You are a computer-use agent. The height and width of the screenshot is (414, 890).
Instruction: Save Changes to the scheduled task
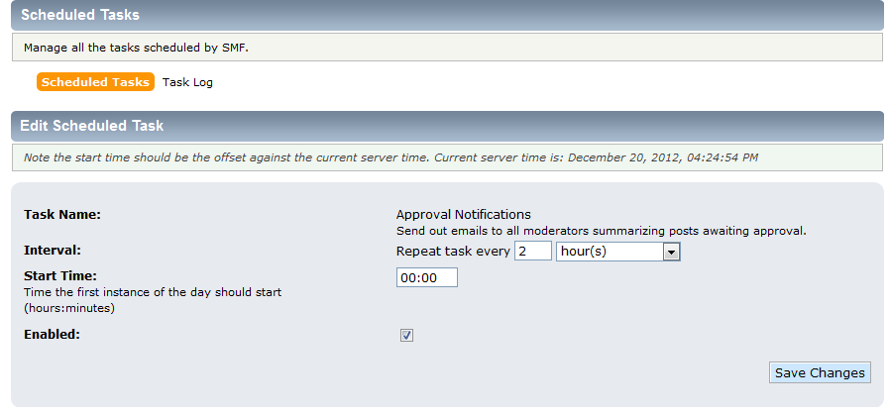coord(820,372)
